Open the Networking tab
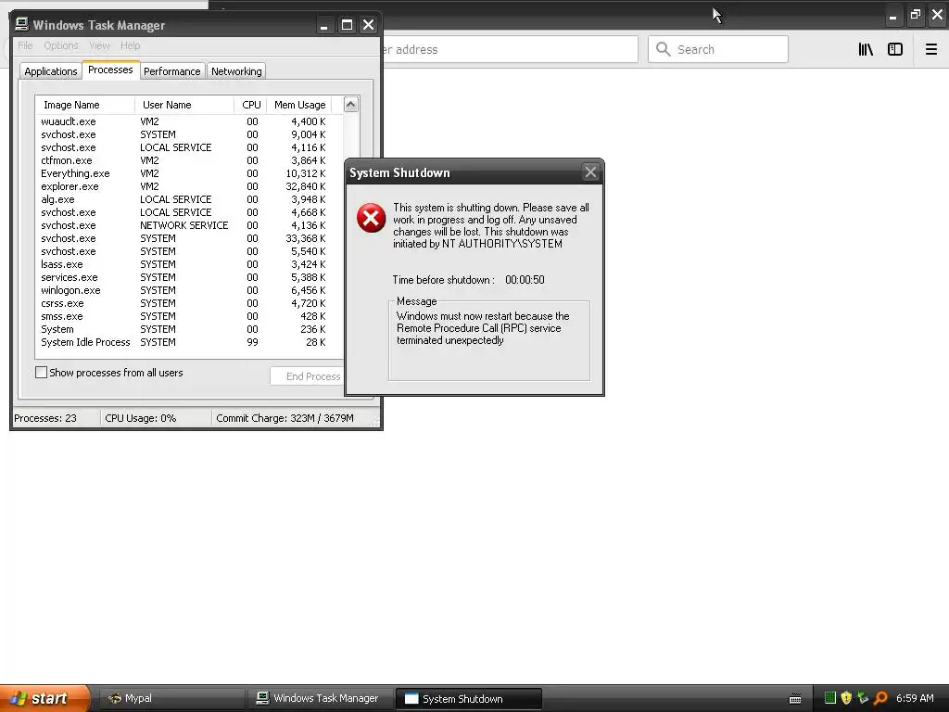 pos(236,70)
